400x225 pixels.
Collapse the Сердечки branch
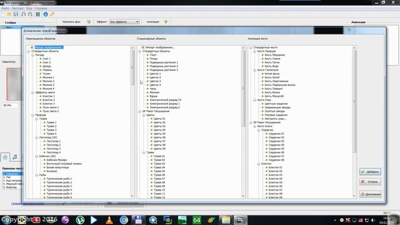click(258, 130)
